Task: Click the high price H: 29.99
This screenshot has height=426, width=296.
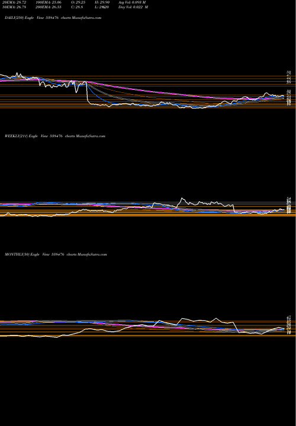Action: coord(103,2)
